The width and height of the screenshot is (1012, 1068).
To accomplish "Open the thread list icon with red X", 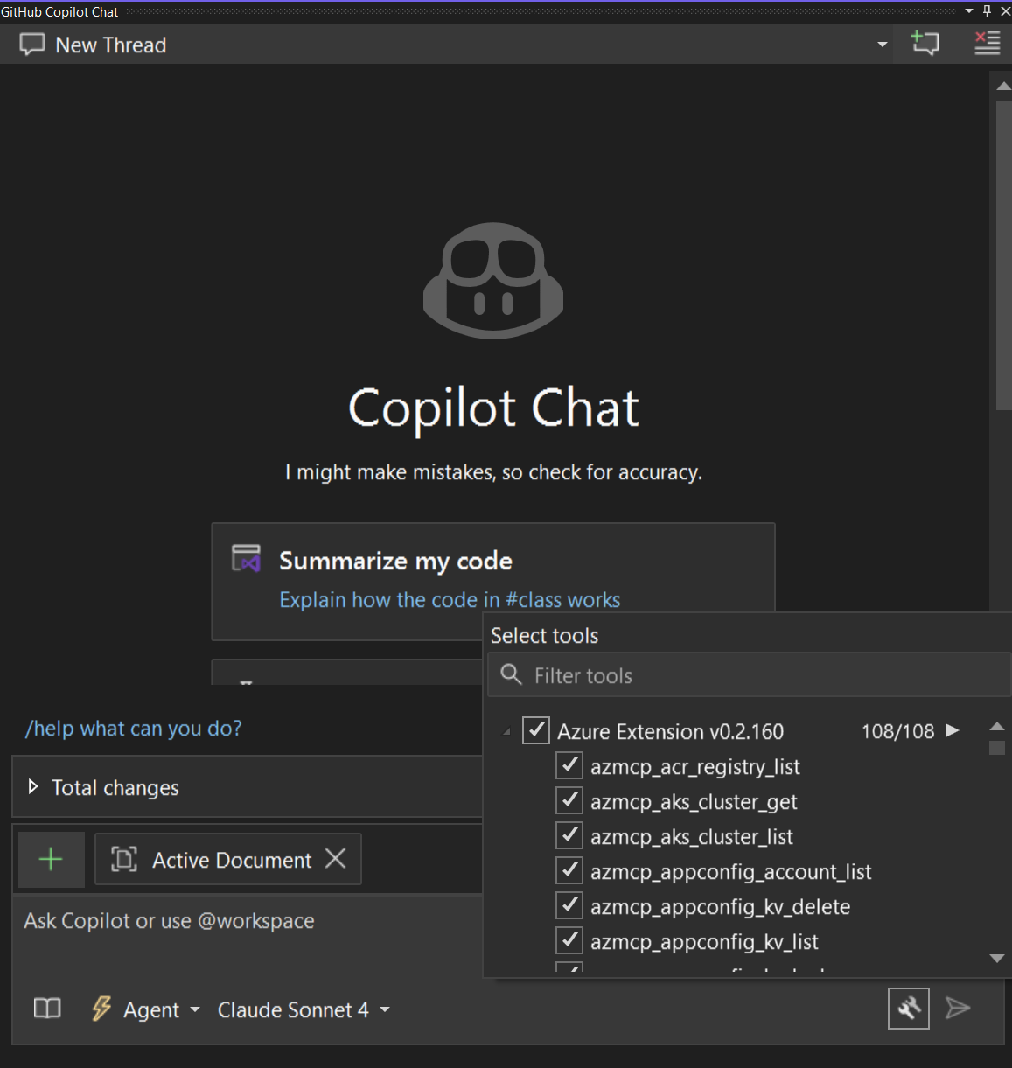I will tap(987, 43).
